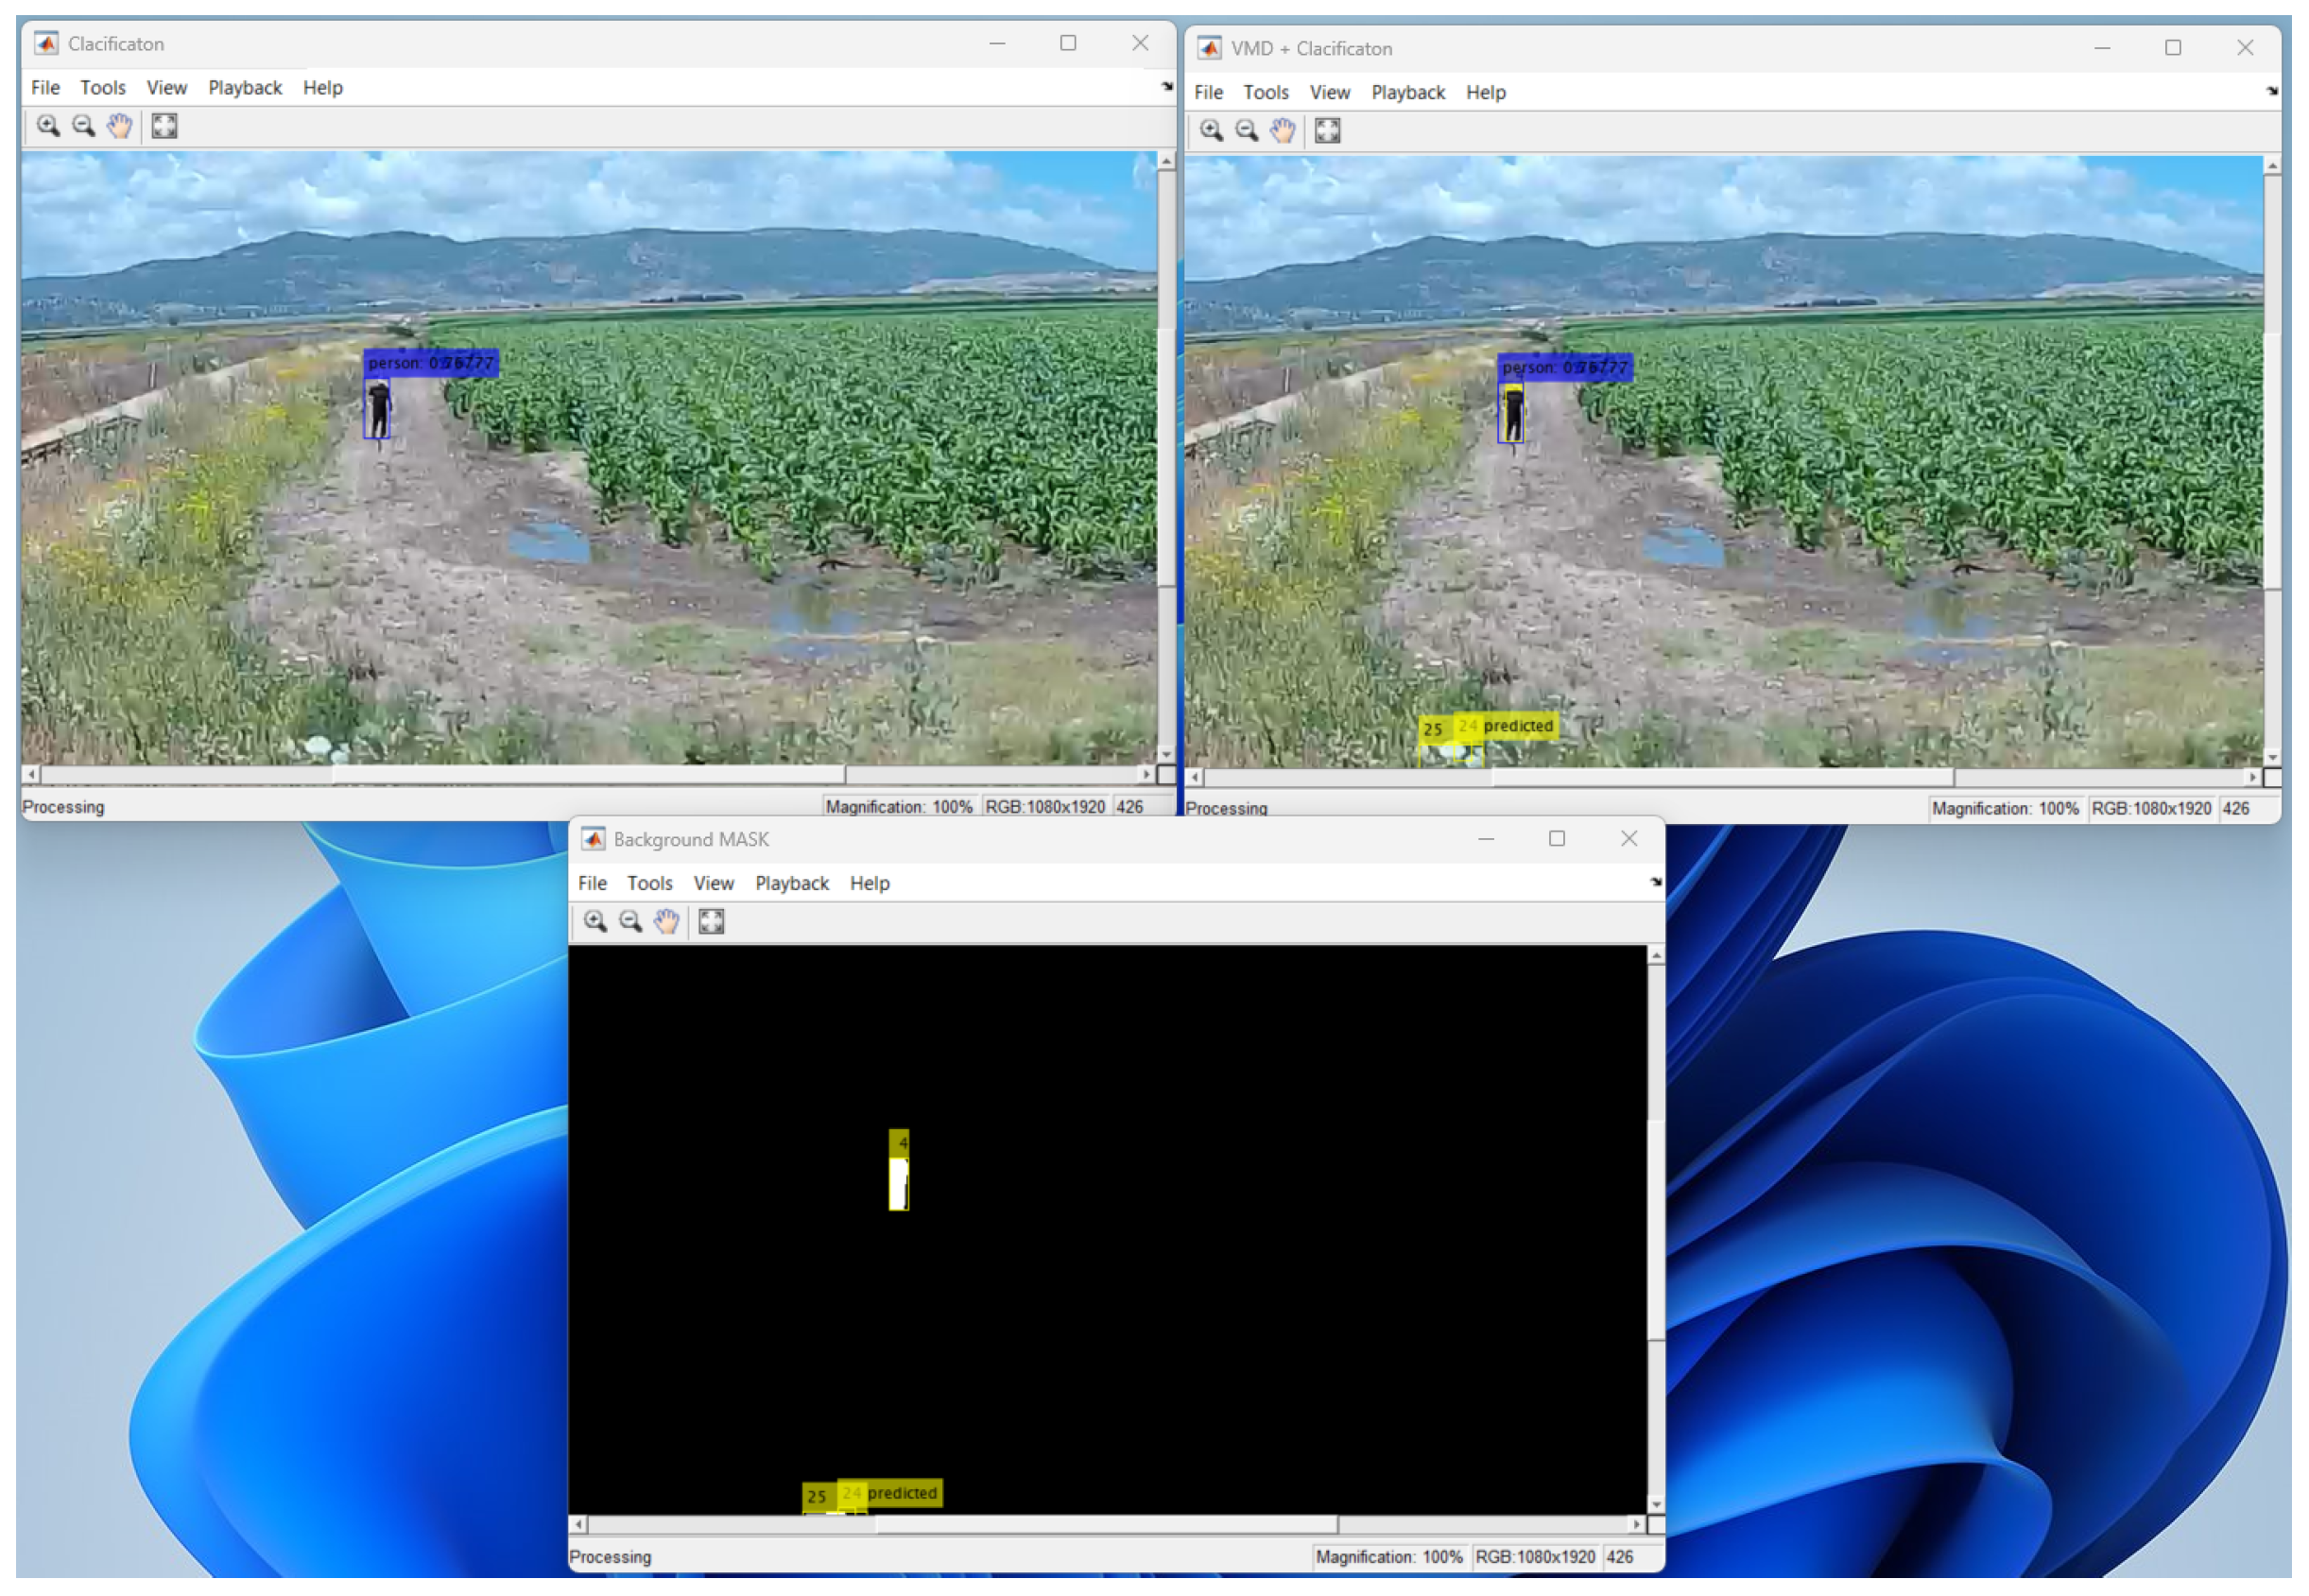Open Help menu in Clacificaton window

(x=322, y=88)
